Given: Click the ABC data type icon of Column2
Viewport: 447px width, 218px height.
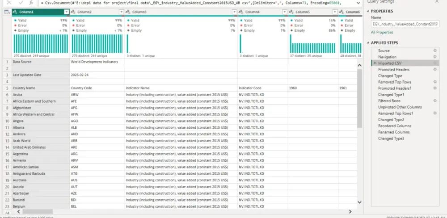Looking at the screenshot, I should pos(73,12).
